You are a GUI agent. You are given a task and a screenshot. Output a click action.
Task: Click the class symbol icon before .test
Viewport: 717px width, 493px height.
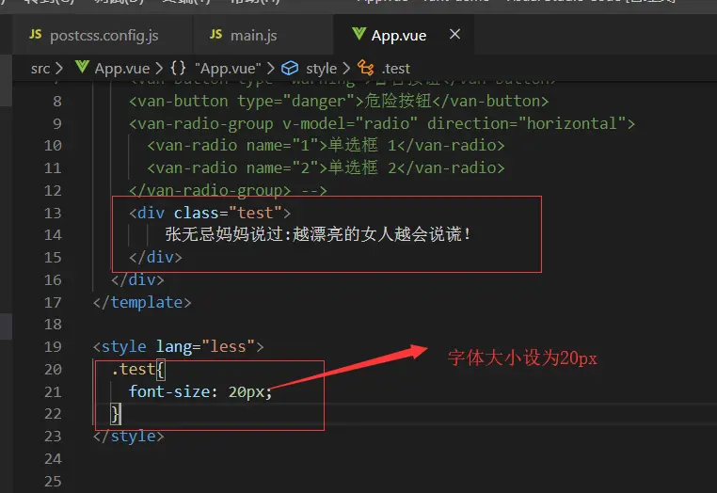coord(365,68)
